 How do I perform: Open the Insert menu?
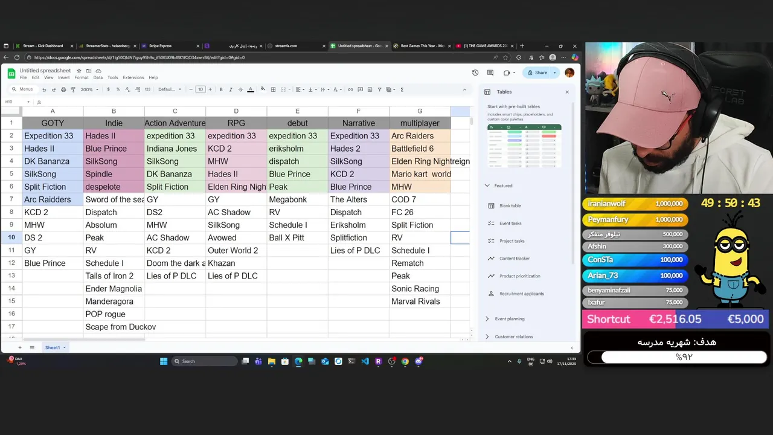click(63, 77)
